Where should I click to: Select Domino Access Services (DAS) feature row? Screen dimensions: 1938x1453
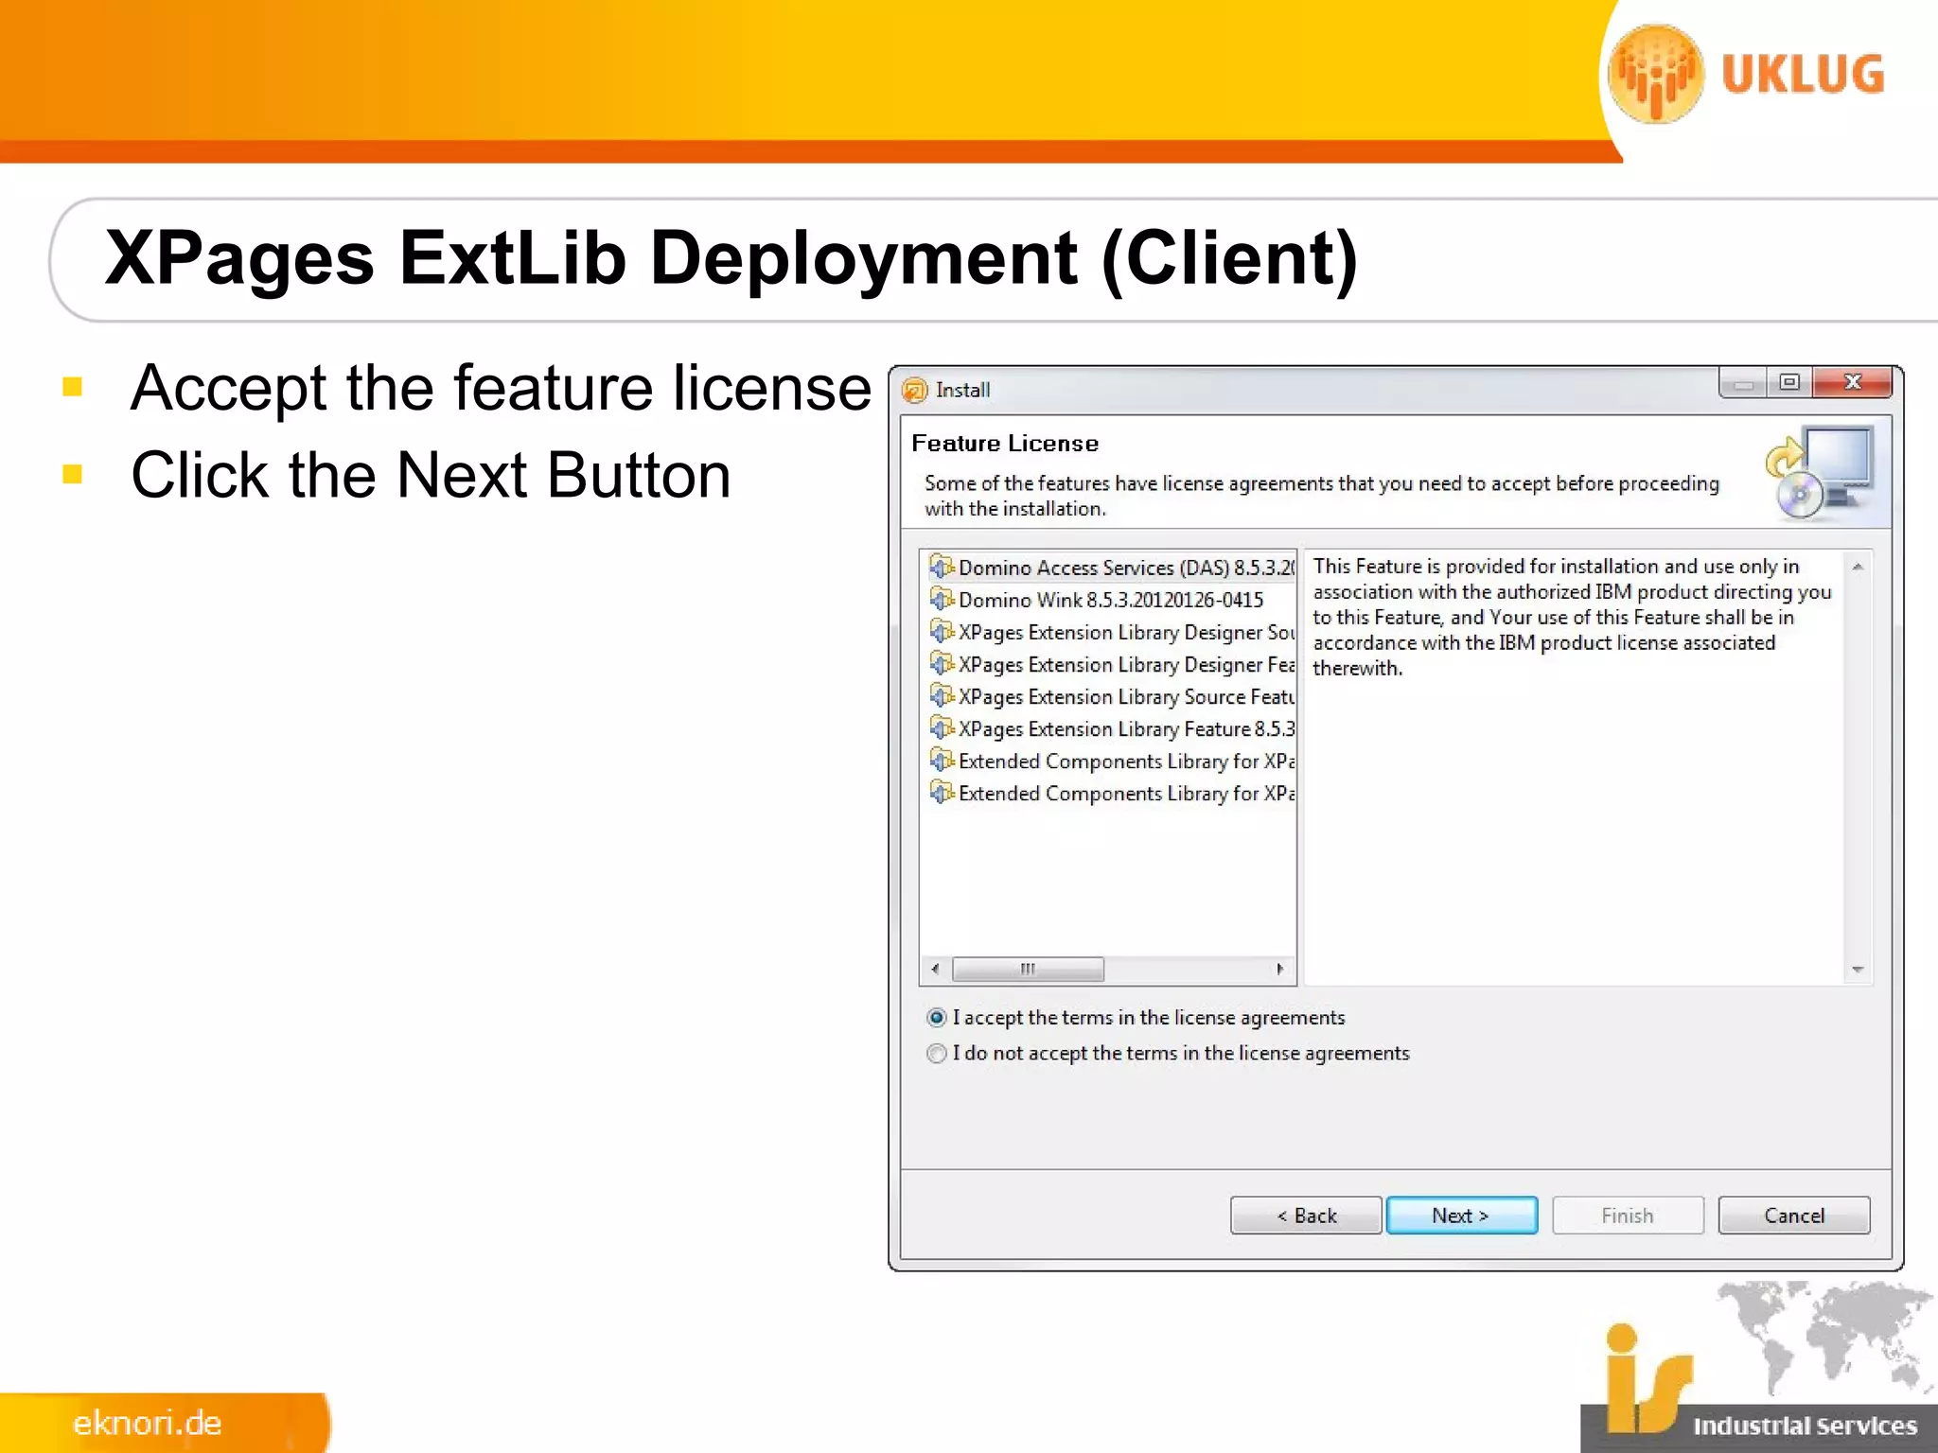click(1112, 568)
